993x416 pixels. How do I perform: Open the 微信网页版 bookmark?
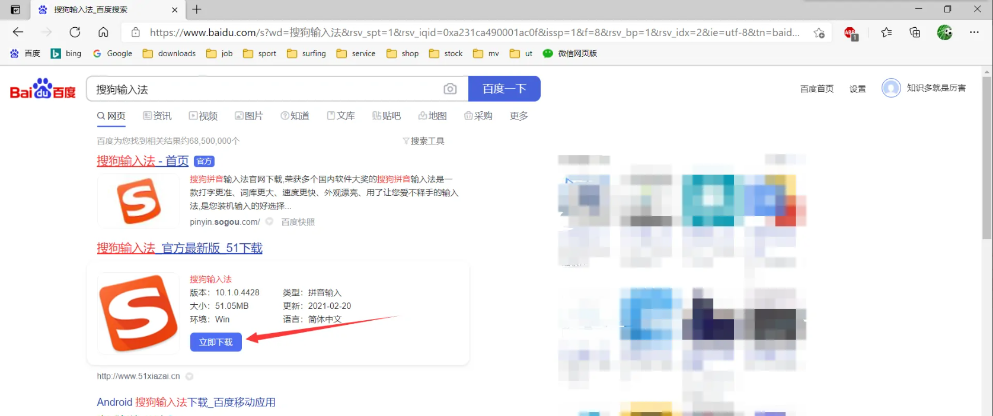click(x=570, y=53)
